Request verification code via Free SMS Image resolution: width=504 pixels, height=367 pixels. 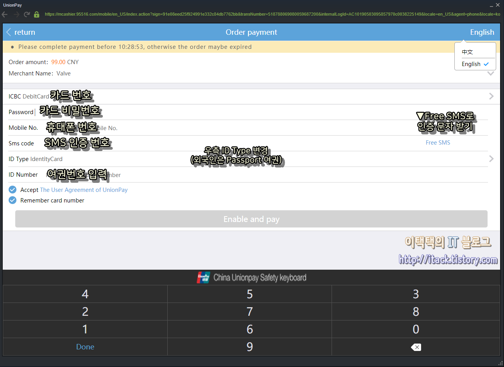click(438, 143)
